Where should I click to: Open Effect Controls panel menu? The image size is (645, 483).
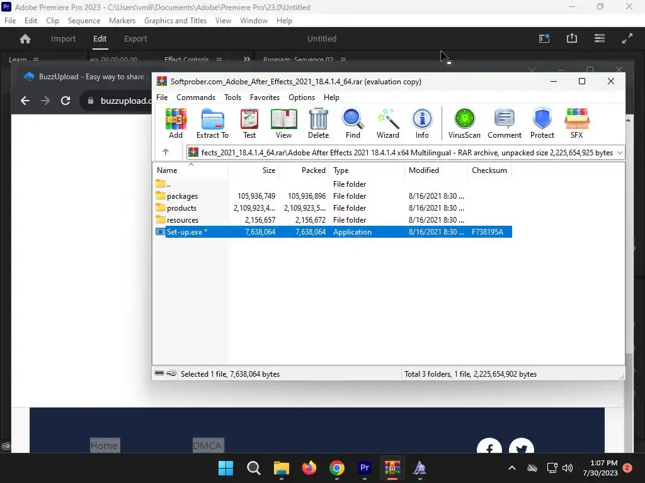(219, 59)
